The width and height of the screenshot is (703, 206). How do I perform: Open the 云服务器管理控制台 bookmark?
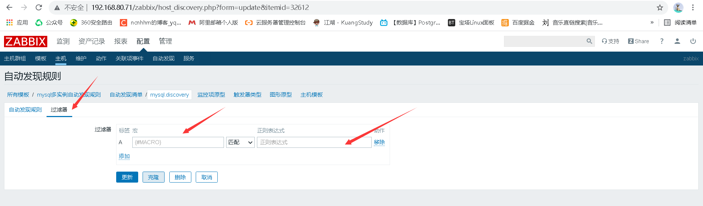click(x=275, y=23)
